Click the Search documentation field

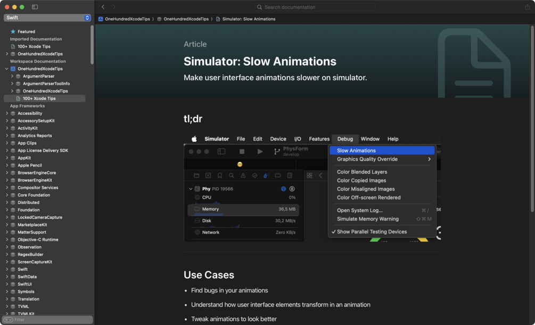pyautogui.click(x=315, y=7)
